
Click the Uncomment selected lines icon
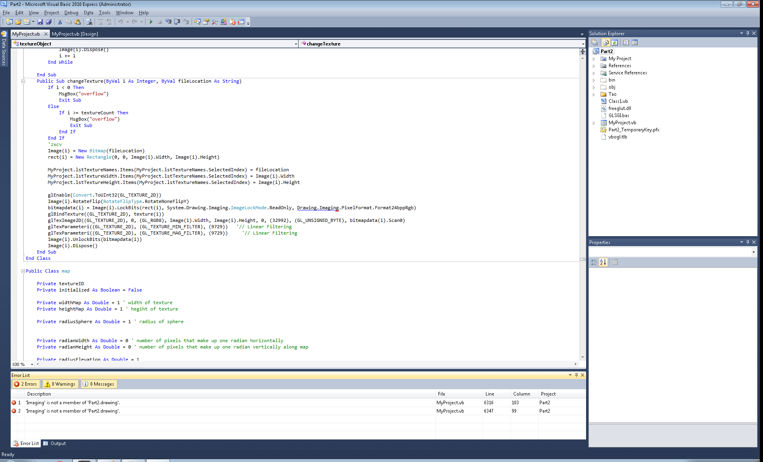[x=109, y=22]
